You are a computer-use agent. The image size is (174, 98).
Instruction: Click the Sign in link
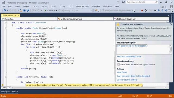coord(163,7)
